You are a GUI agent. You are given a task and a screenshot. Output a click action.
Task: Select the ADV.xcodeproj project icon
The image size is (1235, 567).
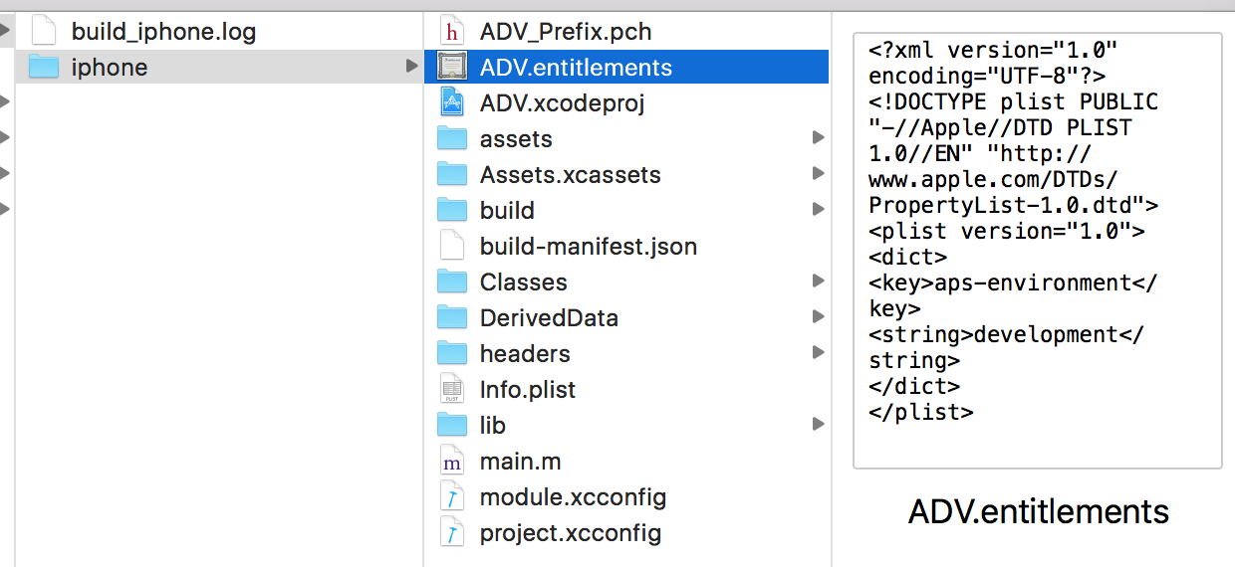(x=452, y=102)
